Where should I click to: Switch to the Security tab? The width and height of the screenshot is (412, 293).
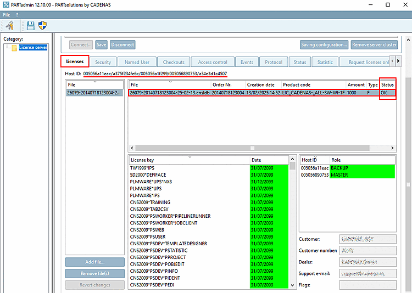tap(103, 62)
